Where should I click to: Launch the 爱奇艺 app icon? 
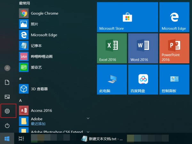tap(24, 67)
